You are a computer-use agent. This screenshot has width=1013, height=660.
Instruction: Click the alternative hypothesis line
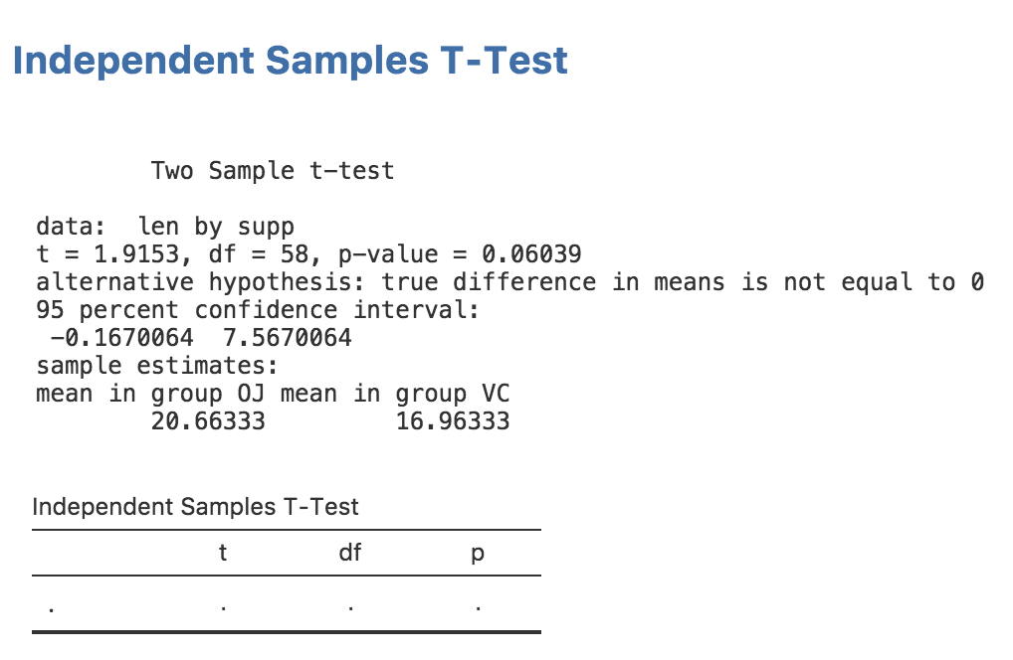pyautogui.click(x=509, y=282)
